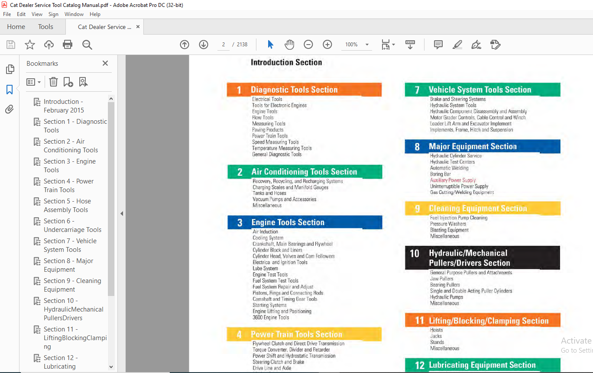The image size is (593, 373).
Task: Add a new bookmark
Action: 68,82
